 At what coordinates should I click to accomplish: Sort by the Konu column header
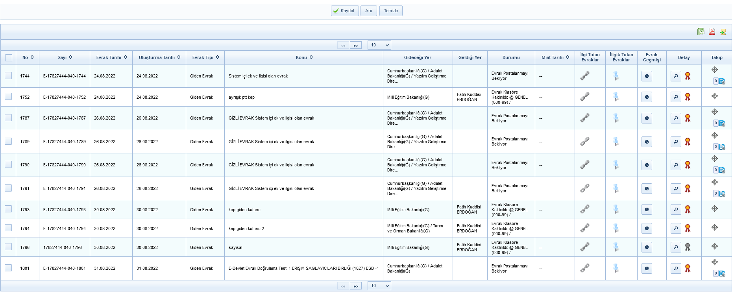[304, 57]
